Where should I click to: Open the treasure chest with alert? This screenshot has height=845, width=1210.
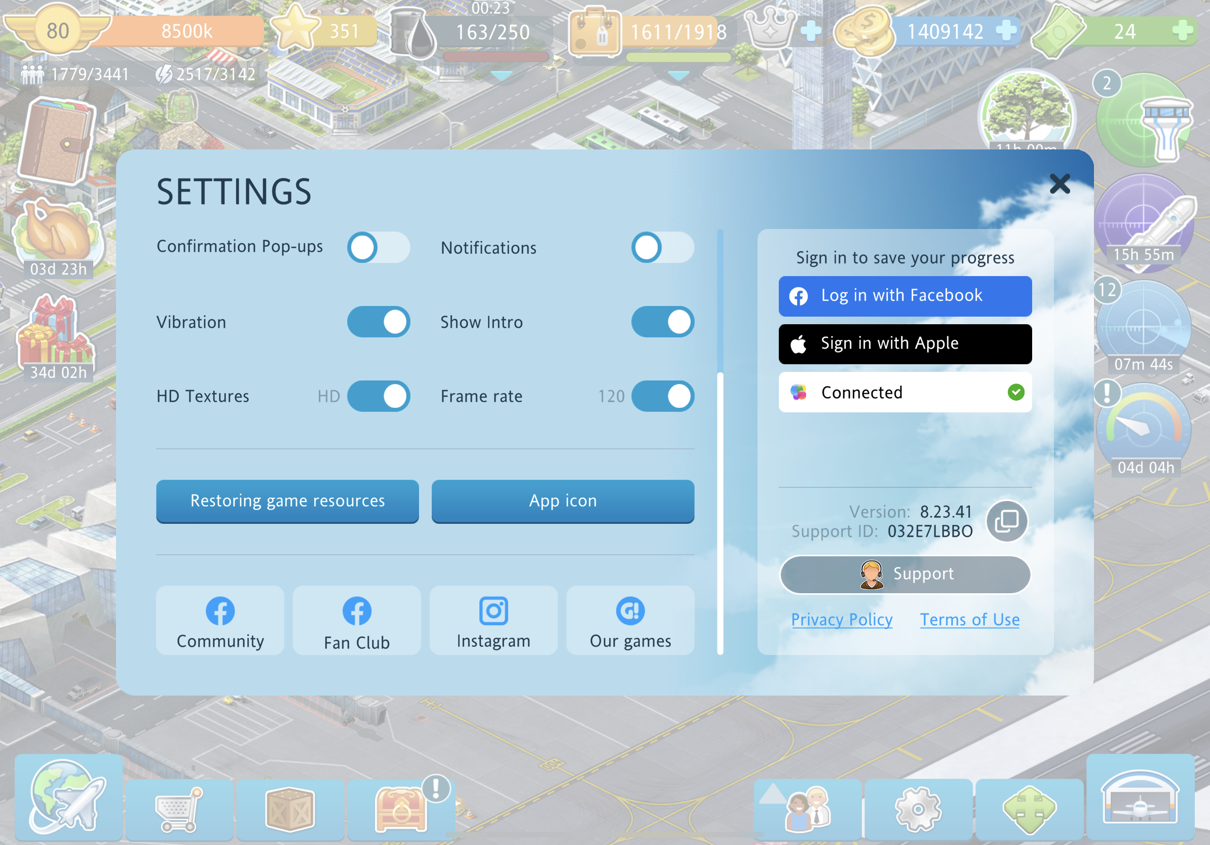[401, 809]
